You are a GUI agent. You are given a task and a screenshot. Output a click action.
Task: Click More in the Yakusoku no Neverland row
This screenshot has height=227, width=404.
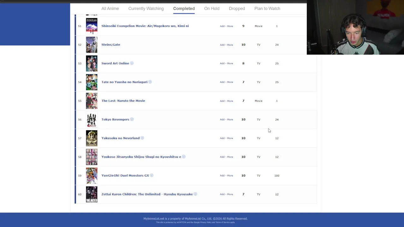tap(230, 138)
